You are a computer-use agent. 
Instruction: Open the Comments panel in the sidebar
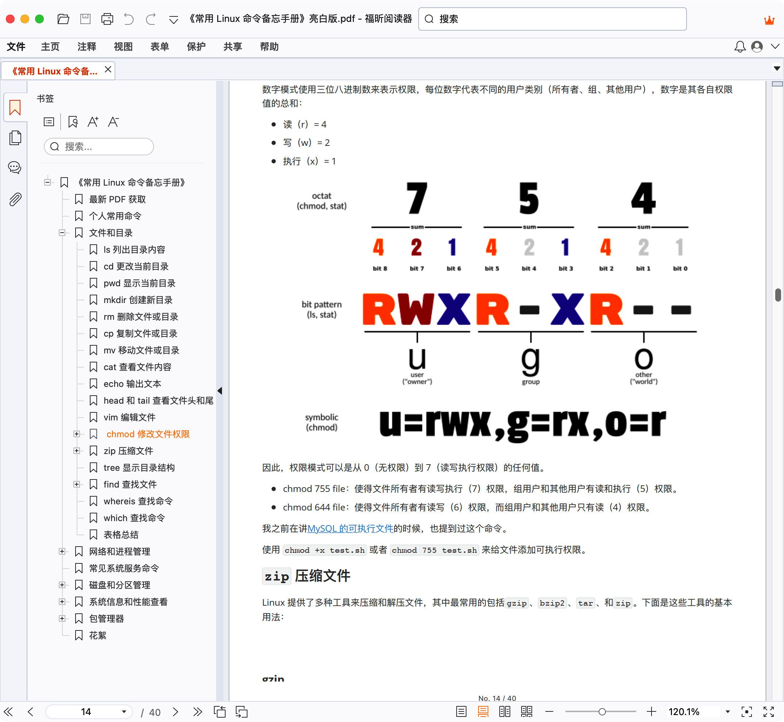[15, 168]
